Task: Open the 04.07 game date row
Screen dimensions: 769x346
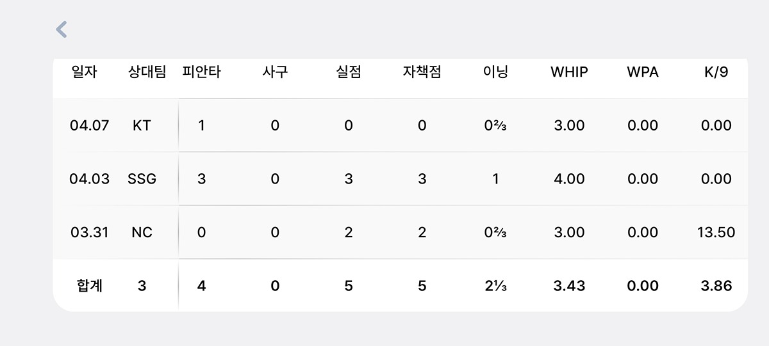Action: click(x=89, y=125)
